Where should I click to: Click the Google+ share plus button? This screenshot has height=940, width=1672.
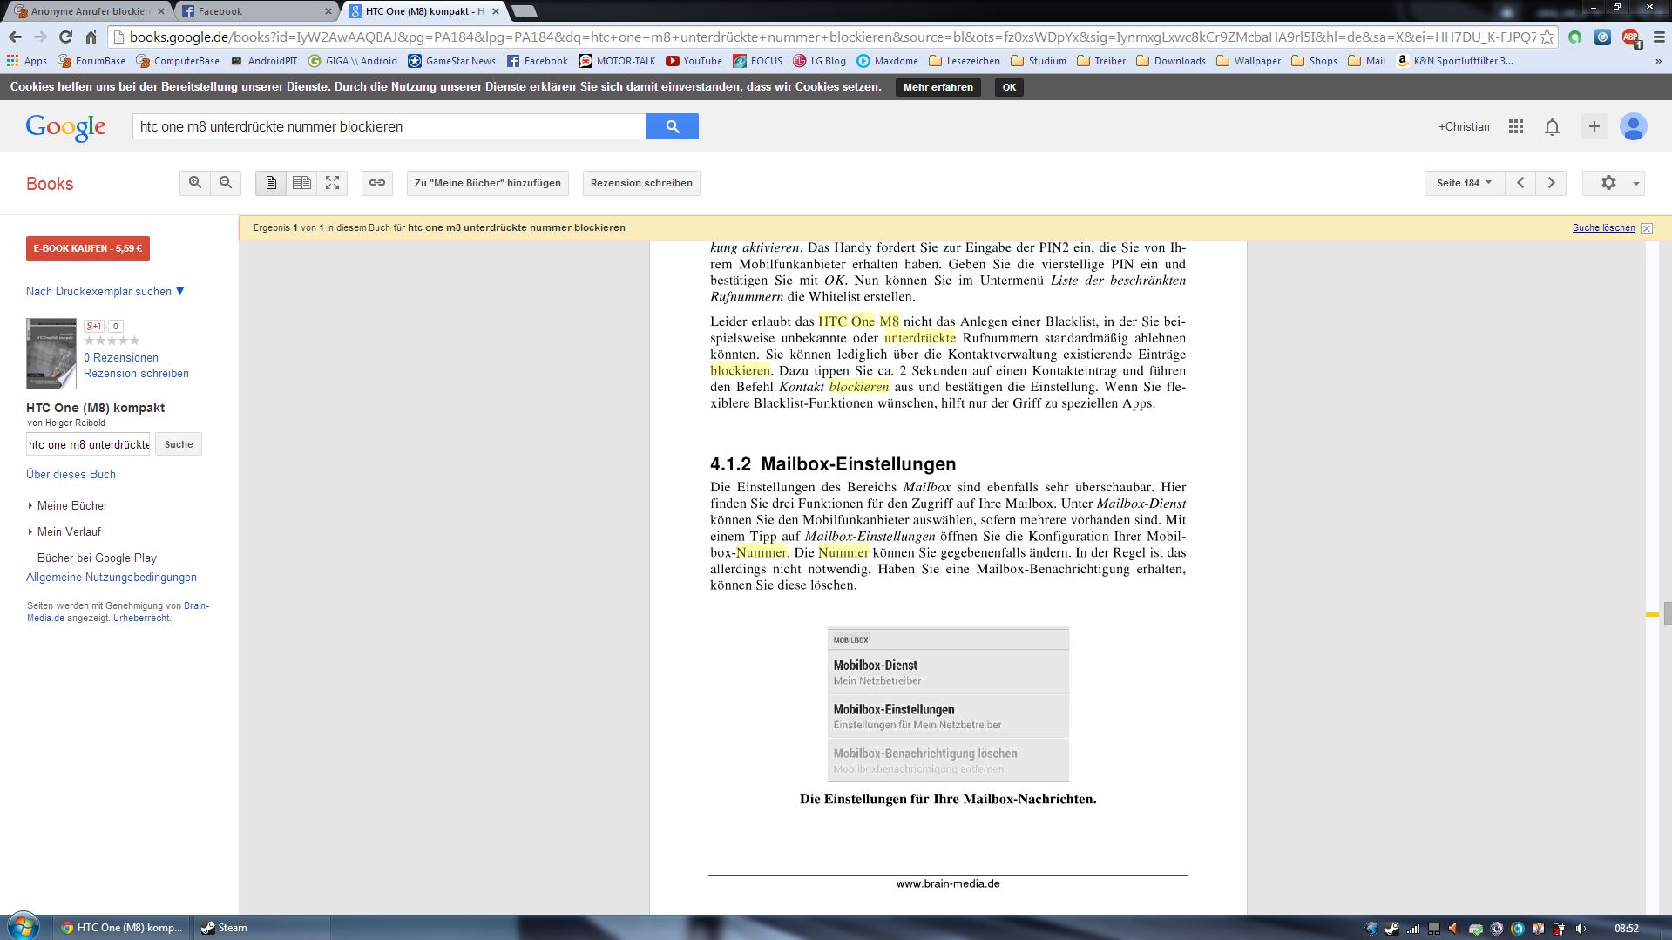point(1594,126)
